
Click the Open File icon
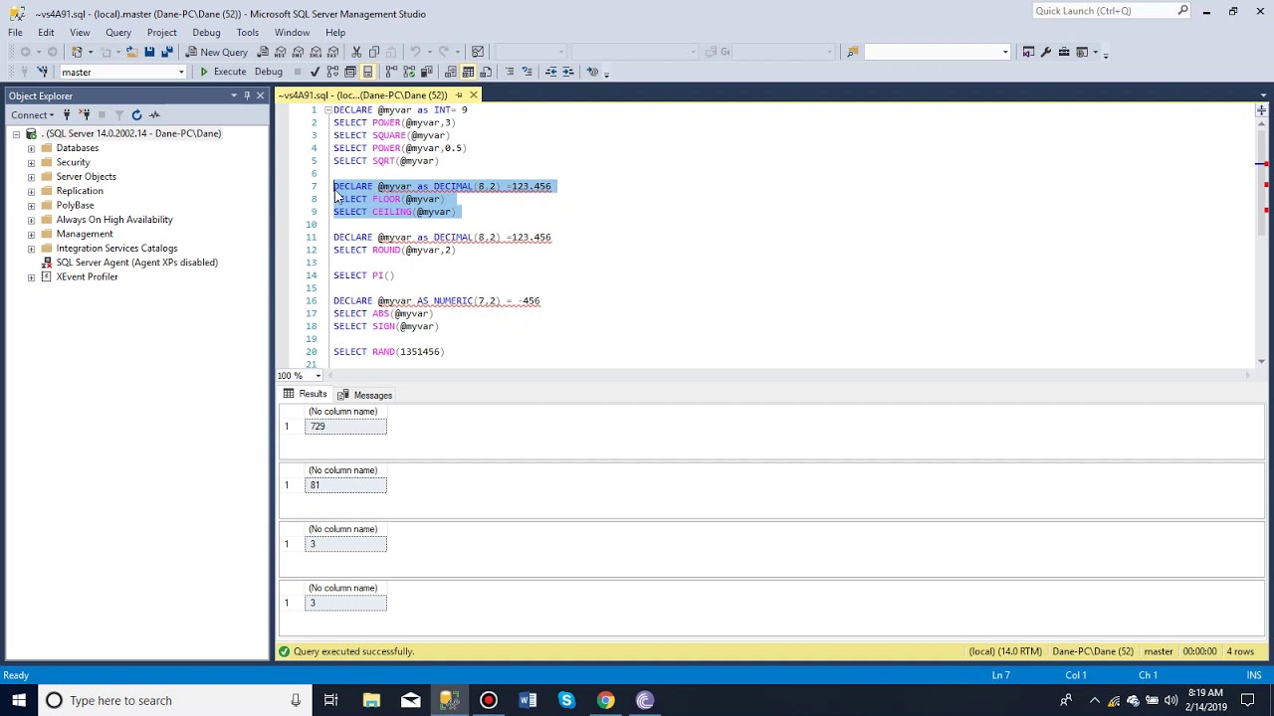click(x=131, y=52)
